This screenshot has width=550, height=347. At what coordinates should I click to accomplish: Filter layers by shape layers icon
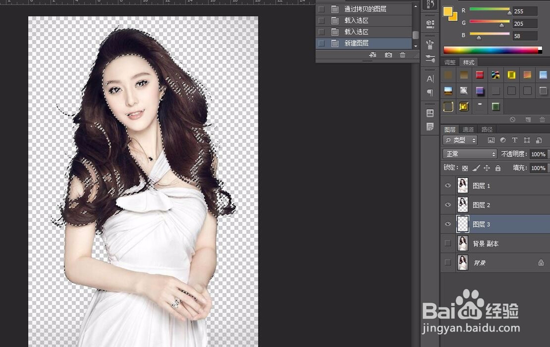(x=527, y=140)
